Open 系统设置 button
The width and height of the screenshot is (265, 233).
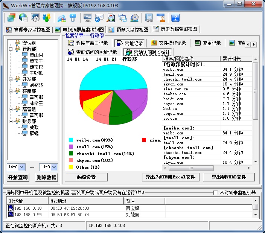86,177
